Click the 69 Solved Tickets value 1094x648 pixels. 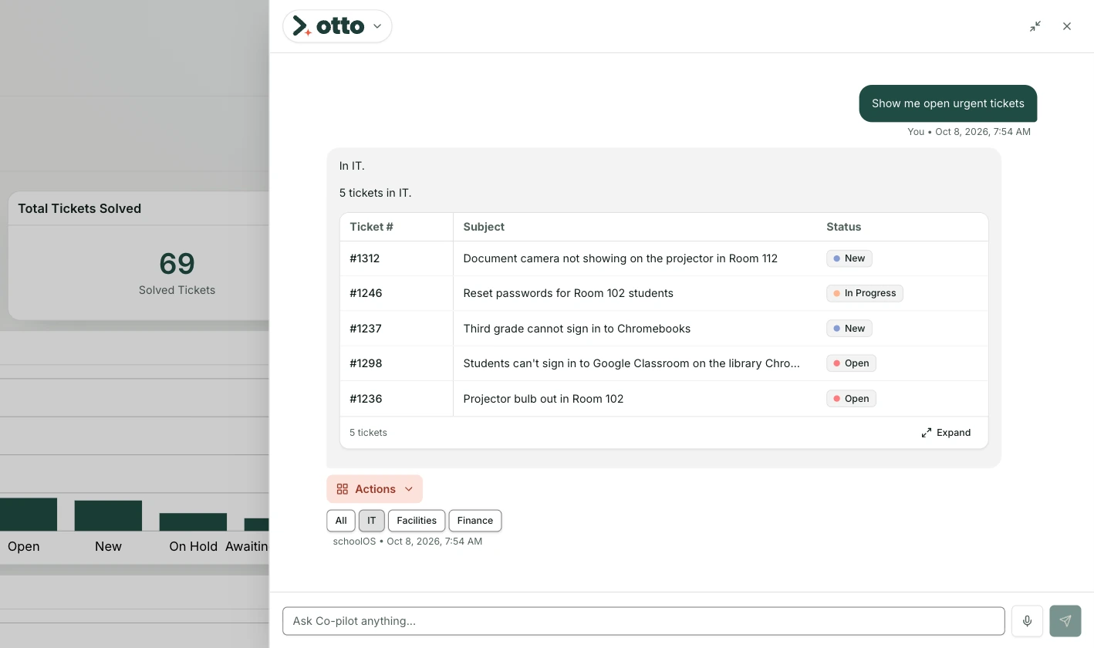177,264
